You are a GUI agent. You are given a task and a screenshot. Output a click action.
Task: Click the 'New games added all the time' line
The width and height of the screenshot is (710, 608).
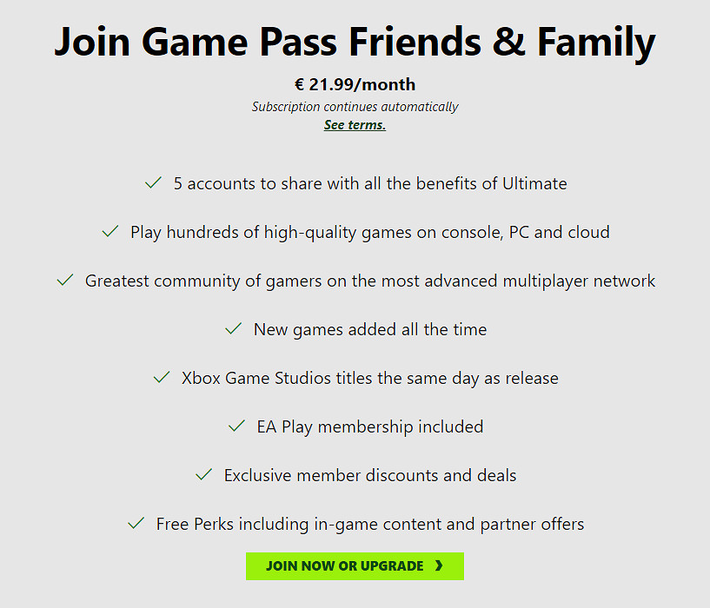[369, 329]
